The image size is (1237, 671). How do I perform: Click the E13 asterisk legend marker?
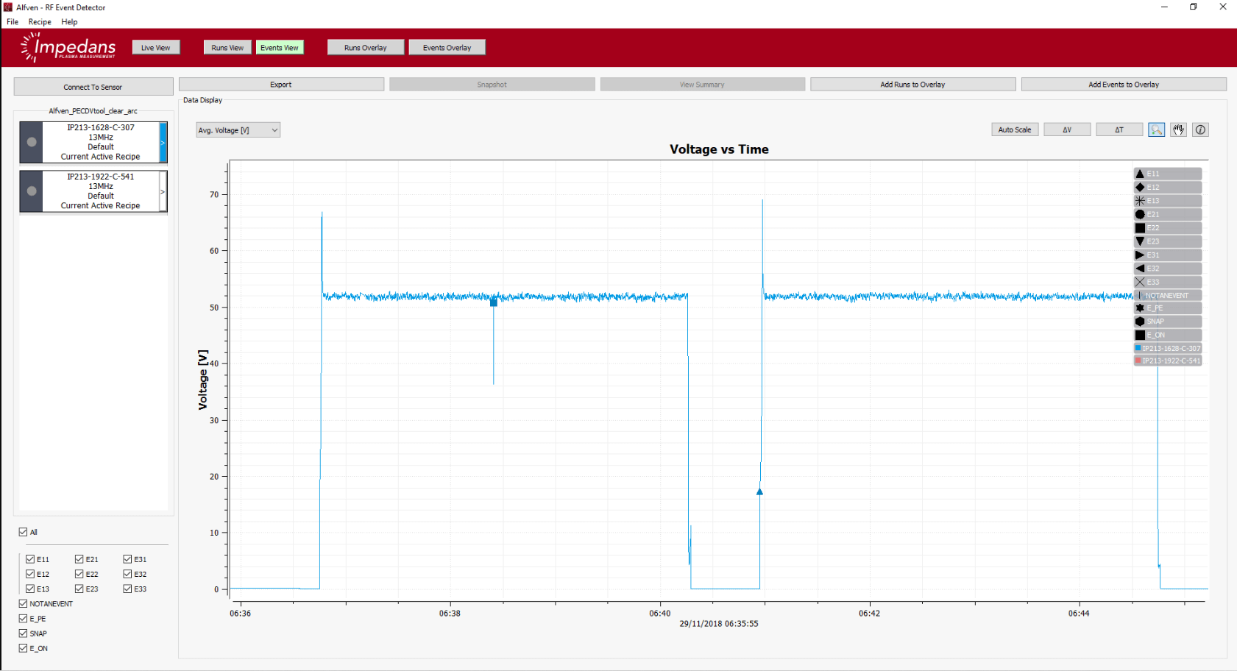(1140, 201)
